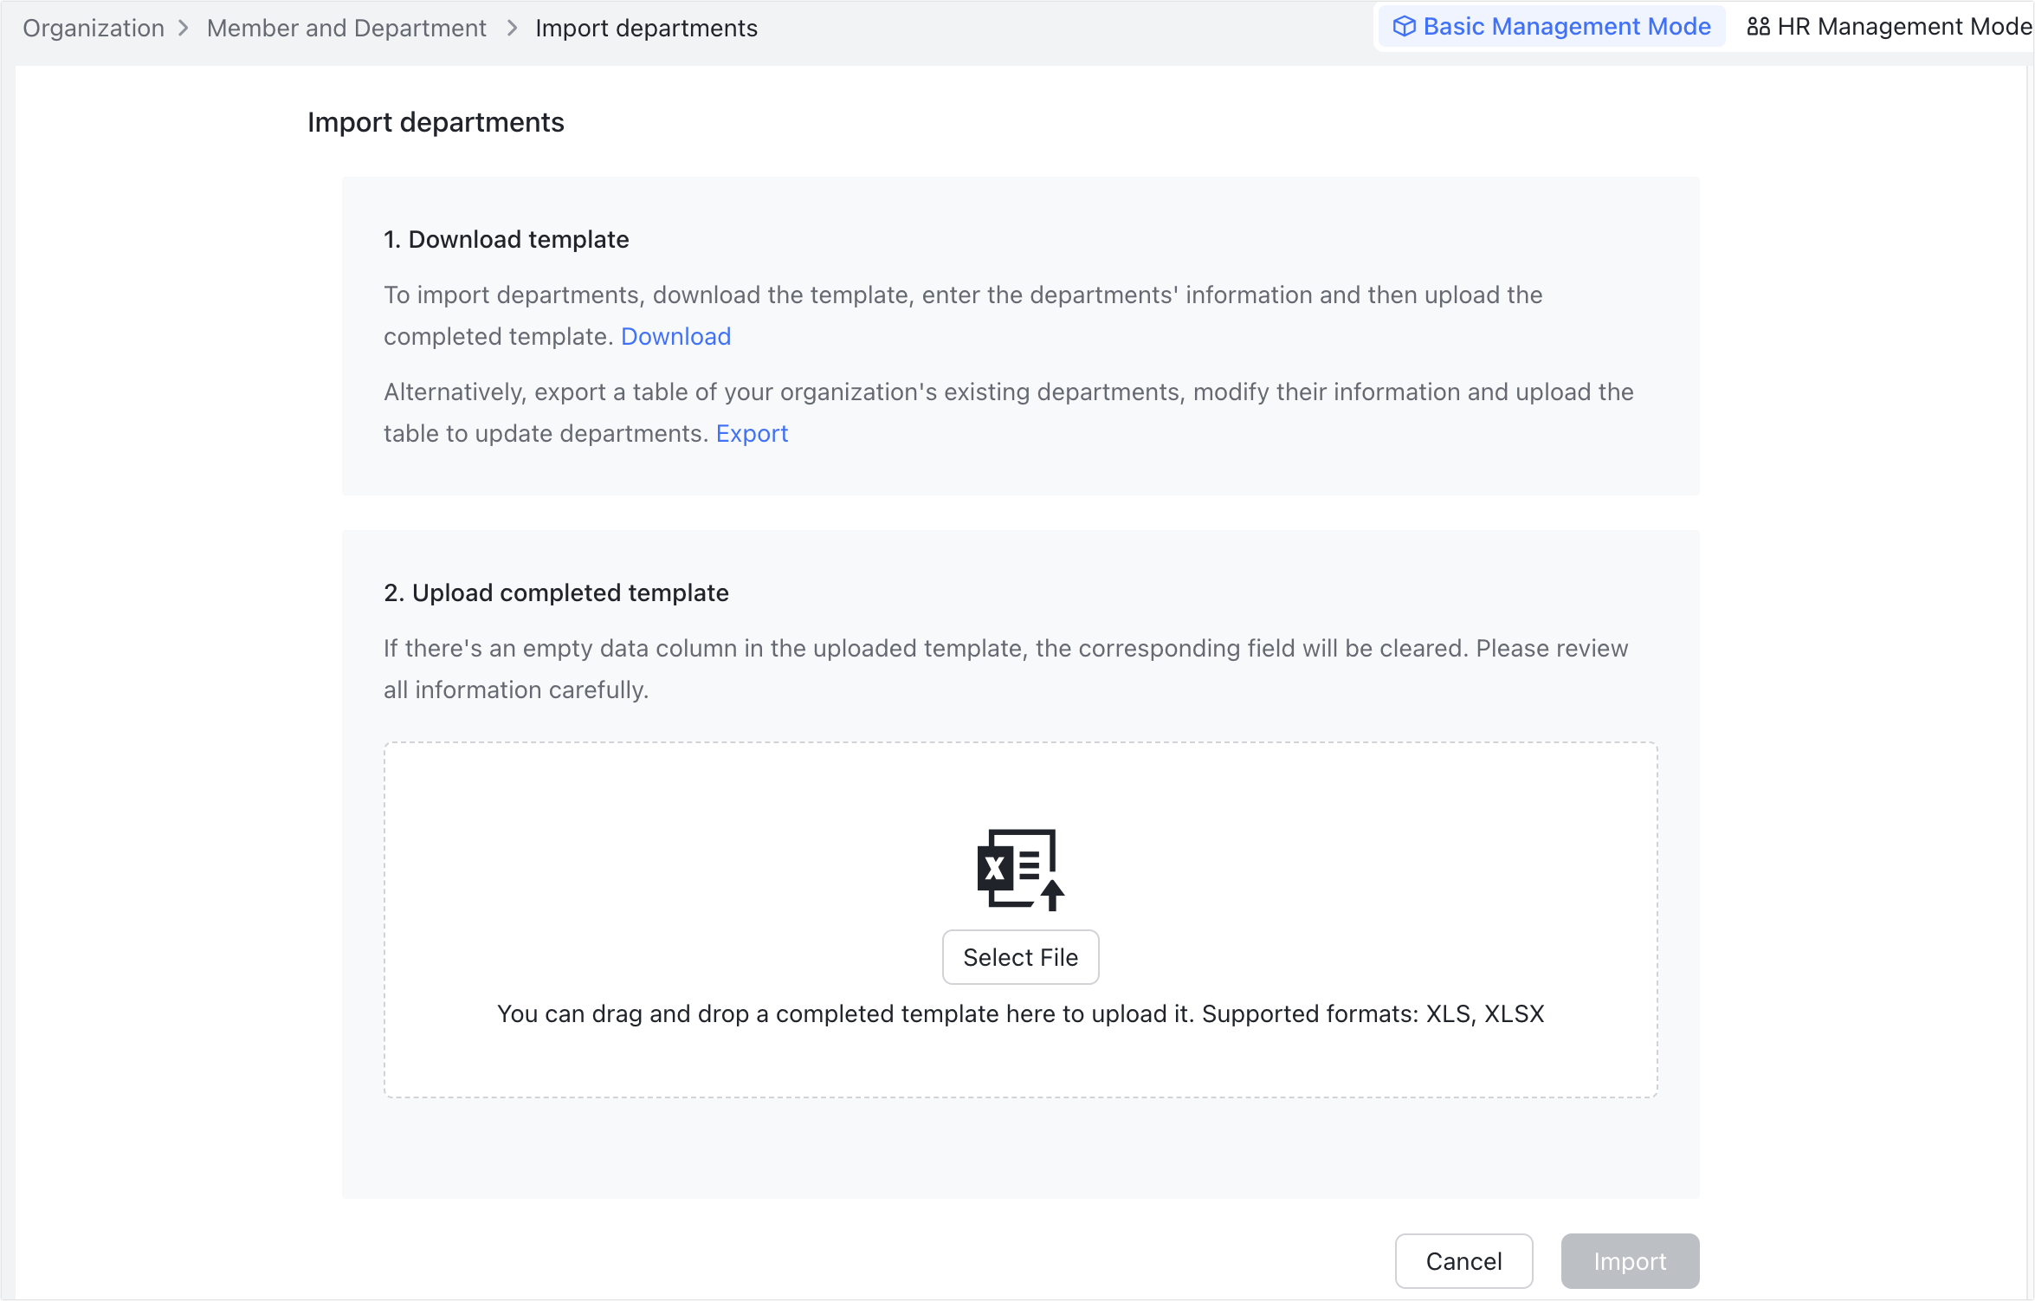Select the Member and Department breadcrumb
Screen dimensions: 2035x1301
346,27
